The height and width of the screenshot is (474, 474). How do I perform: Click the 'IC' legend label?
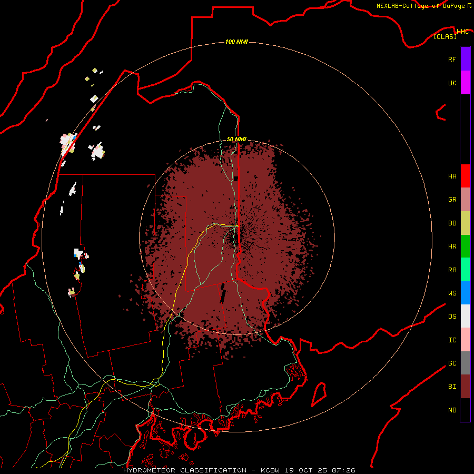452,340
